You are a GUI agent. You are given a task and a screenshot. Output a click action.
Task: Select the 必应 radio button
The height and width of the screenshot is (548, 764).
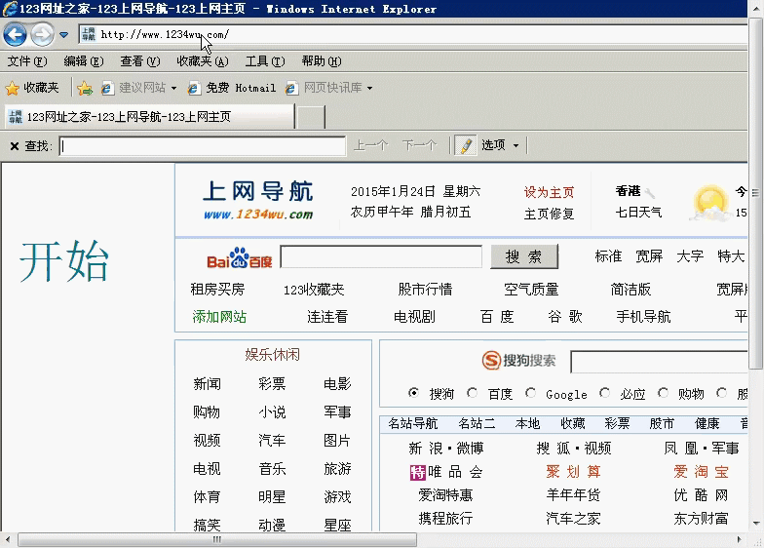tap(604, 392)
